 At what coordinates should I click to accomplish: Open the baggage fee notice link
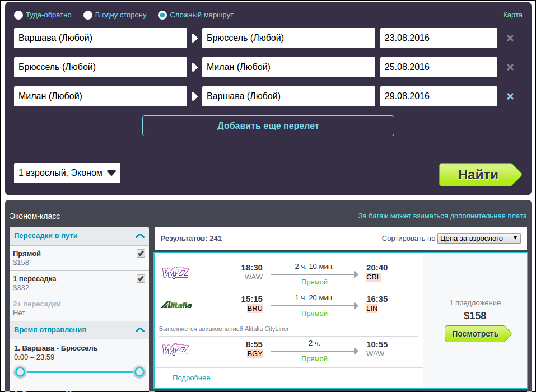click(442, 216)
